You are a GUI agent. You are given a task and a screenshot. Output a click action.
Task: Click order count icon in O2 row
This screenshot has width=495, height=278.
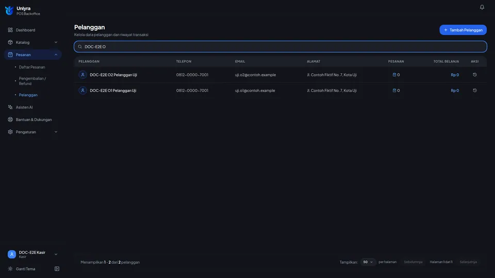[394, 75]
